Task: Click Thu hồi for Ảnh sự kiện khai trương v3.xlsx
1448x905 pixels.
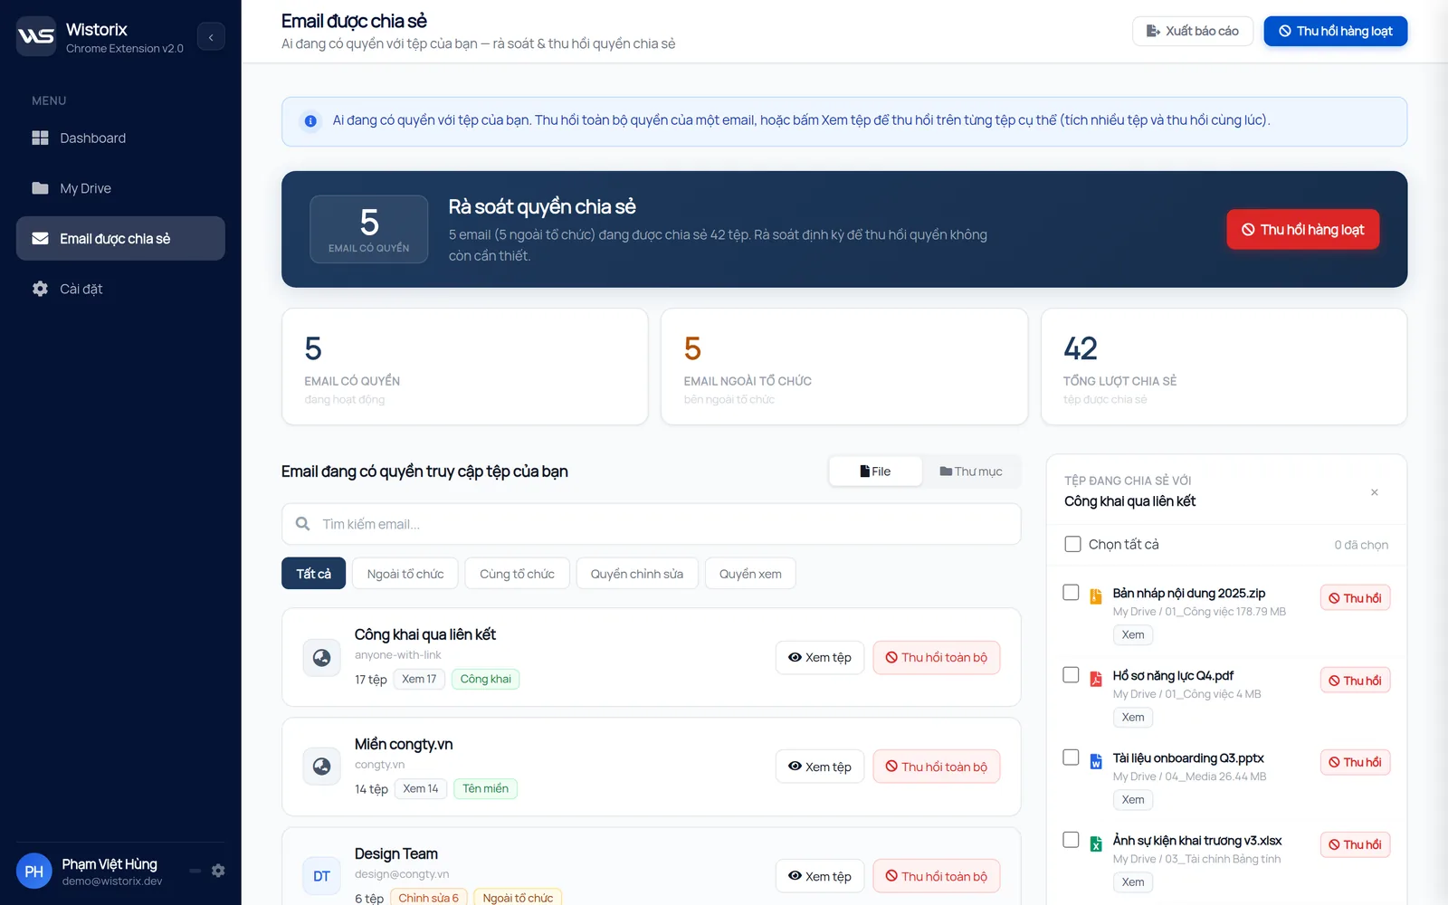Action: pyautogui.click(x=1355, y=844)
